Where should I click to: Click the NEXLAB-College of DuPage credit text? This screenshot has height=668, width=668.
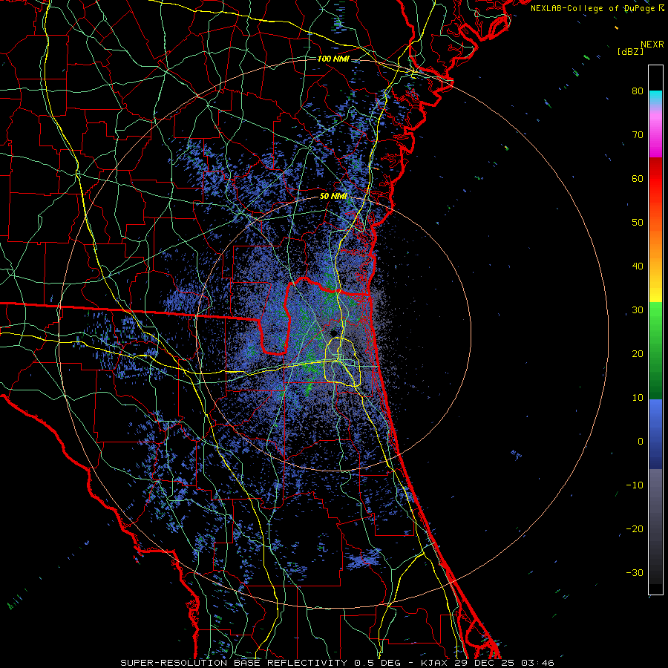[x=597, y=8]
